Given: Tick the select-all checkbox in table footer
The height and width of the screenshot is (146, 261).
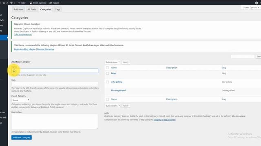Looking at the screenshot, I should click(107, 99).
